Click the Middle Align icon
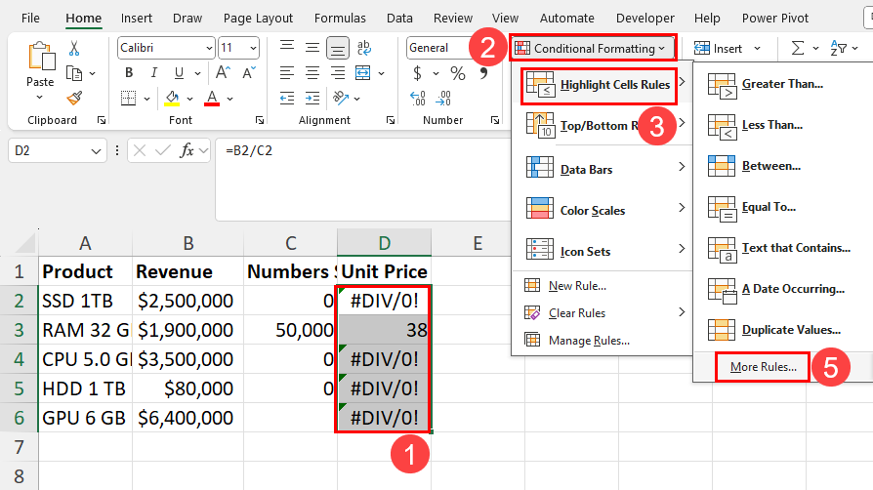 312,48
